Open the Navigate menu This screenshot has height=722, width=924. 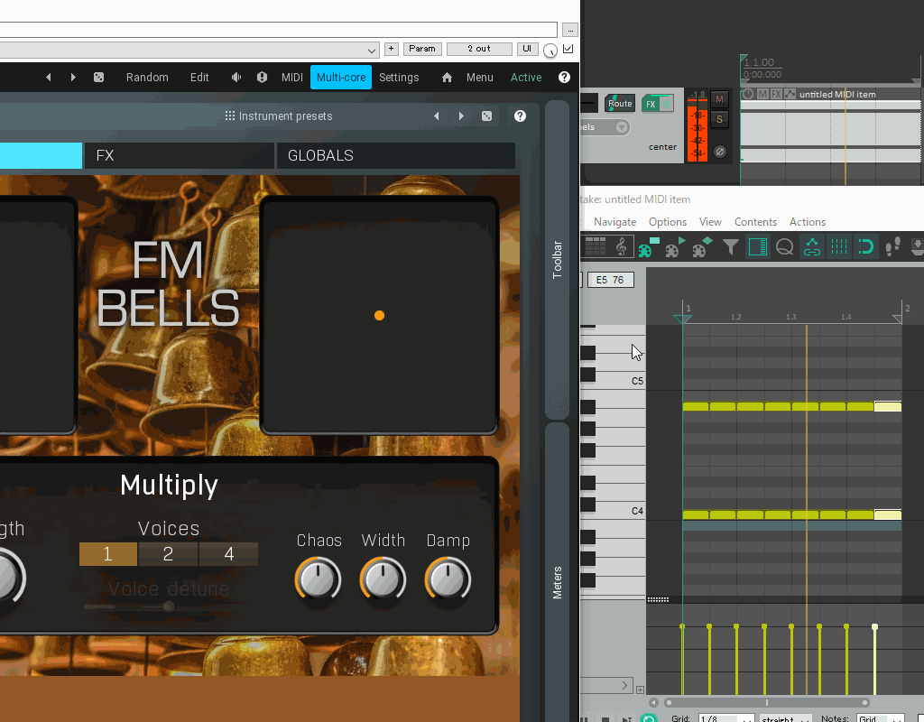614,222
